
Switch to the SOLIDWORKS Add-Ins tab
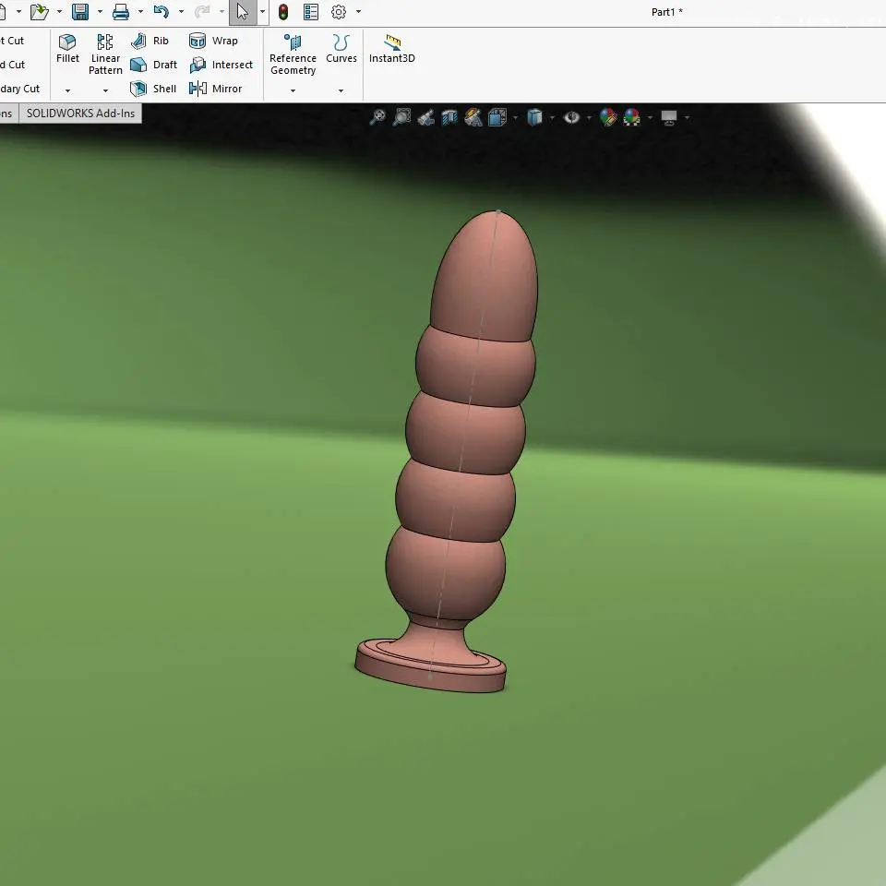point(81,113)
